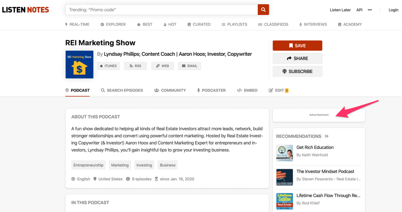Click the Share button
This screenshot has width=402, height=212.
point(298,58)
